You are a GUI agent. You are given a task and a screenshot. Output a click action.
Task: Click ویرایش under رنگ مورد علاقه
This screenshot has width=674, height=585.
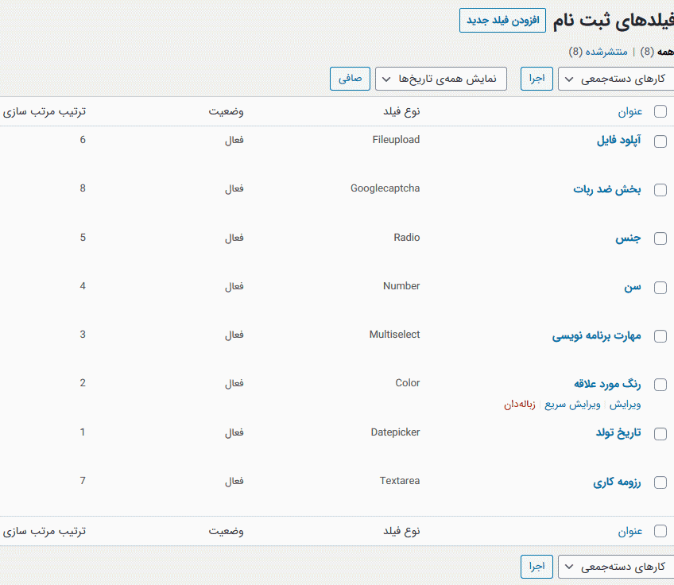pyautogui.click(x=625, y=405)
